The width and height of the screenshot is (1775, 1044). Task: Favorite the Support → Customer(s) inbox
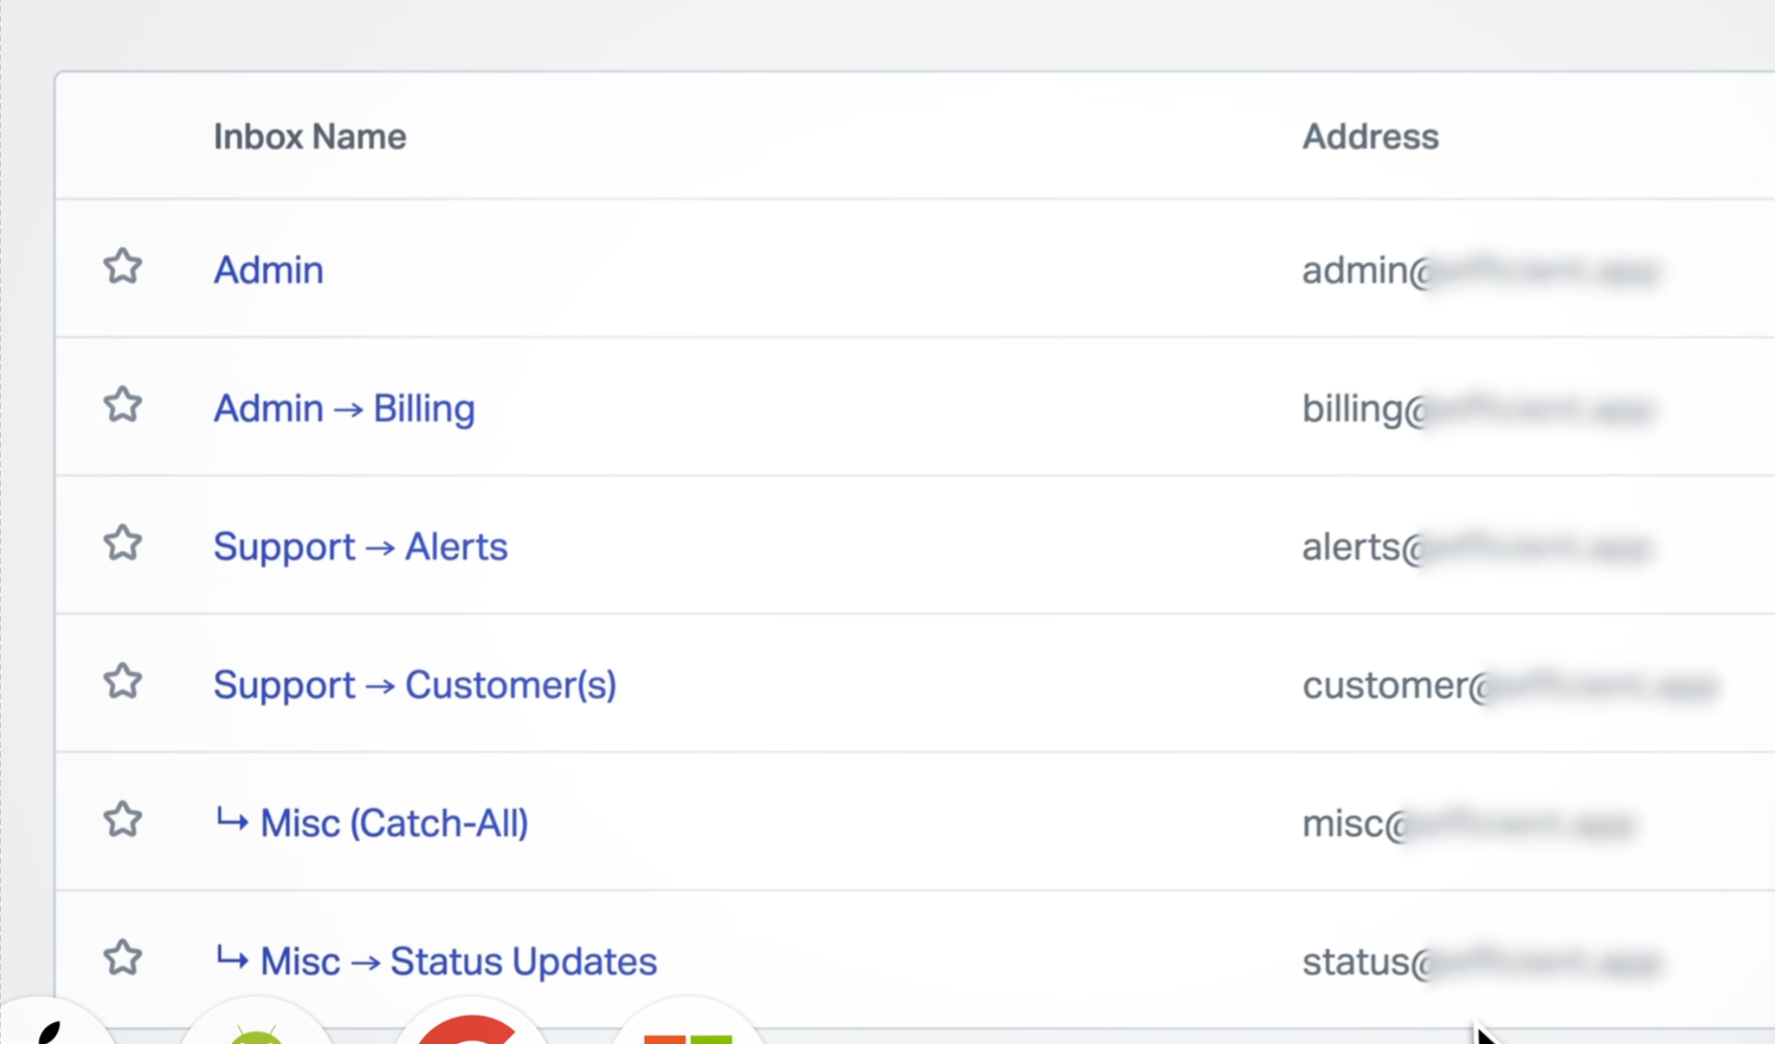click(x=123, y=683)
